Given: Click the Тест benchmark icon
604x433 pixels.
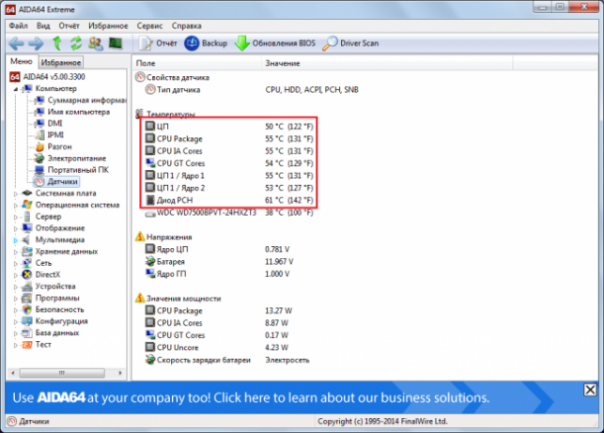Looking at the screenshot, I should tap(27, 345).
